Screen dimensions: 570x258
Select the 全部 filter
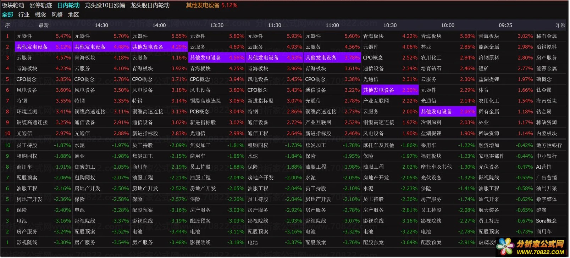[7, 15]
